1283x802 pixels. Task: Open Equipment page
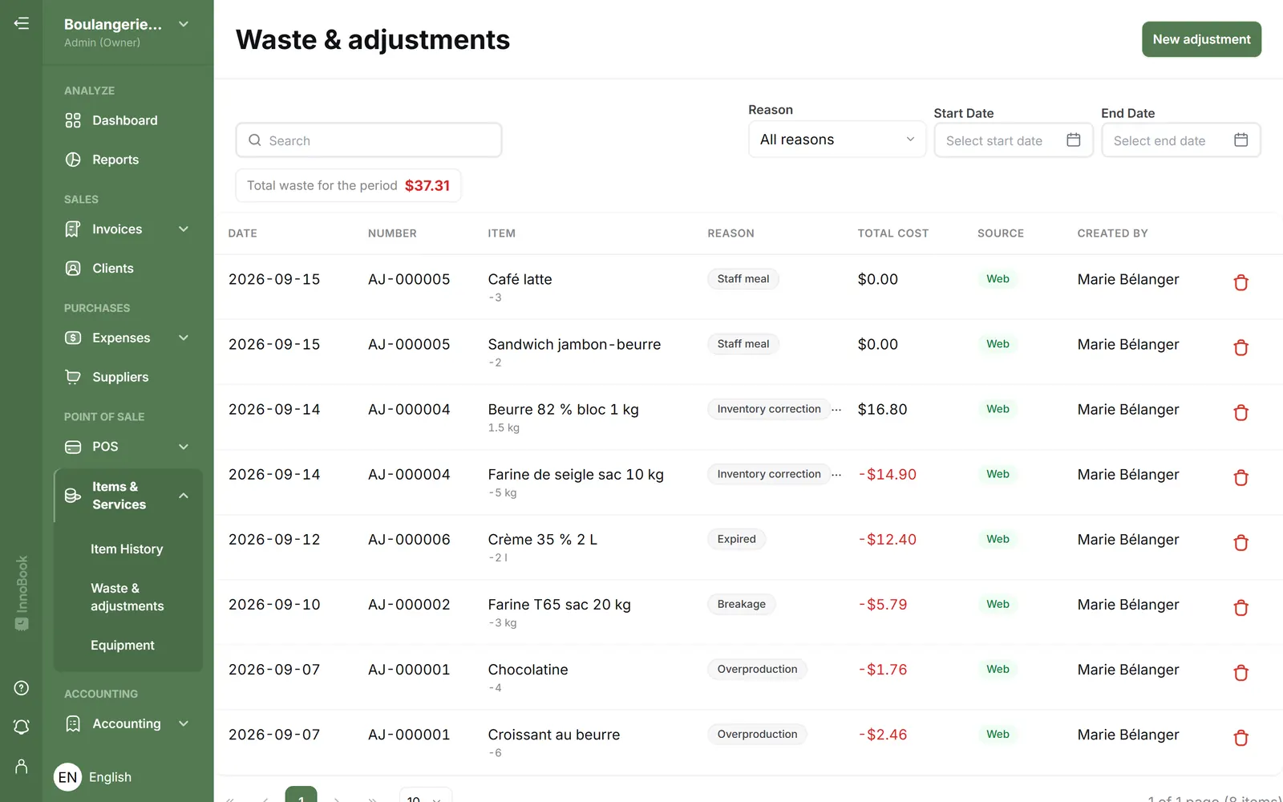(123, 645)
